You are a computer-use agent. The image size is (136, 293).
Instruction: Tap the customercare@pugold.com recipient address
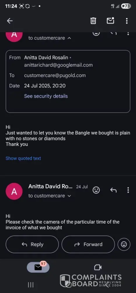[55, 75]
